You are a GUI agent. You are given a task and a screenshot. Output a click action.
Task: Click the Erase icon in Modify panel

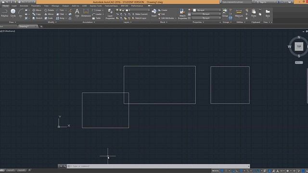click(71, 10)
